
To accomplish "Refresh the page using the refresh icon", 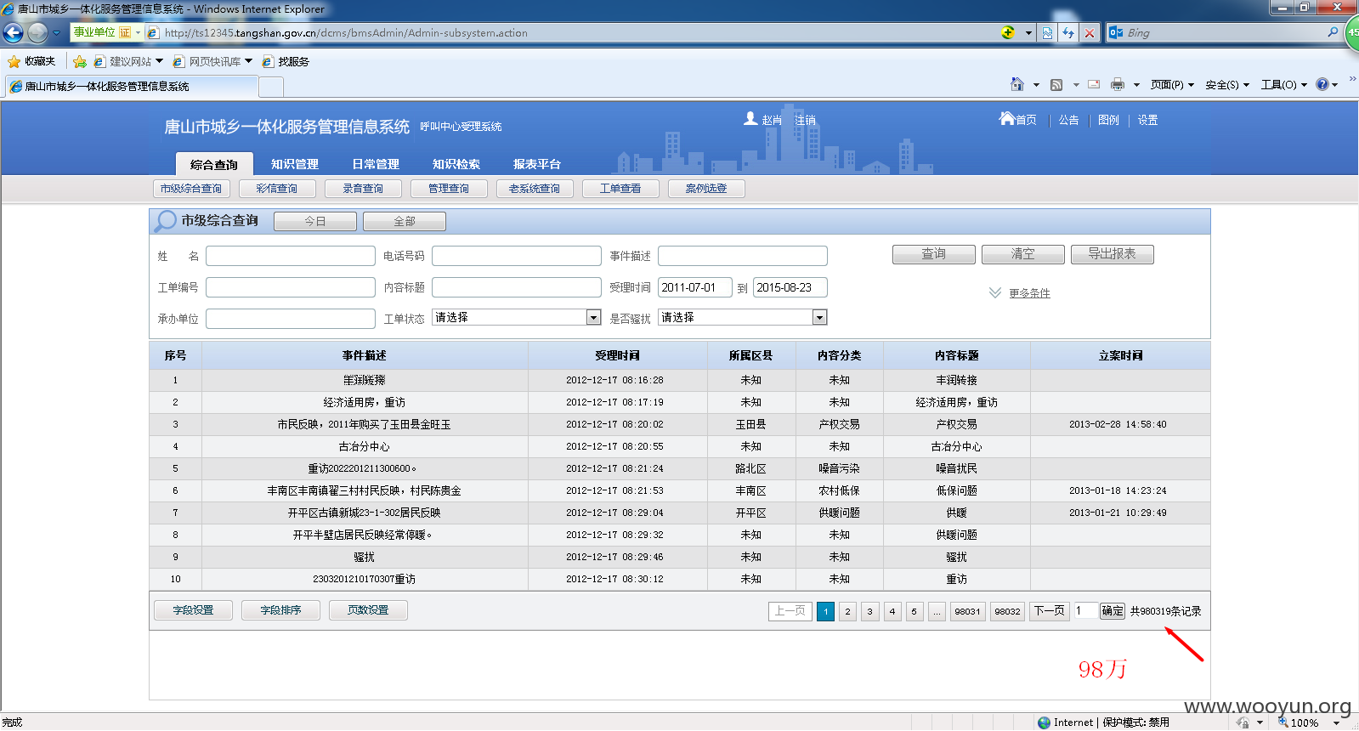I will 1068,33.
